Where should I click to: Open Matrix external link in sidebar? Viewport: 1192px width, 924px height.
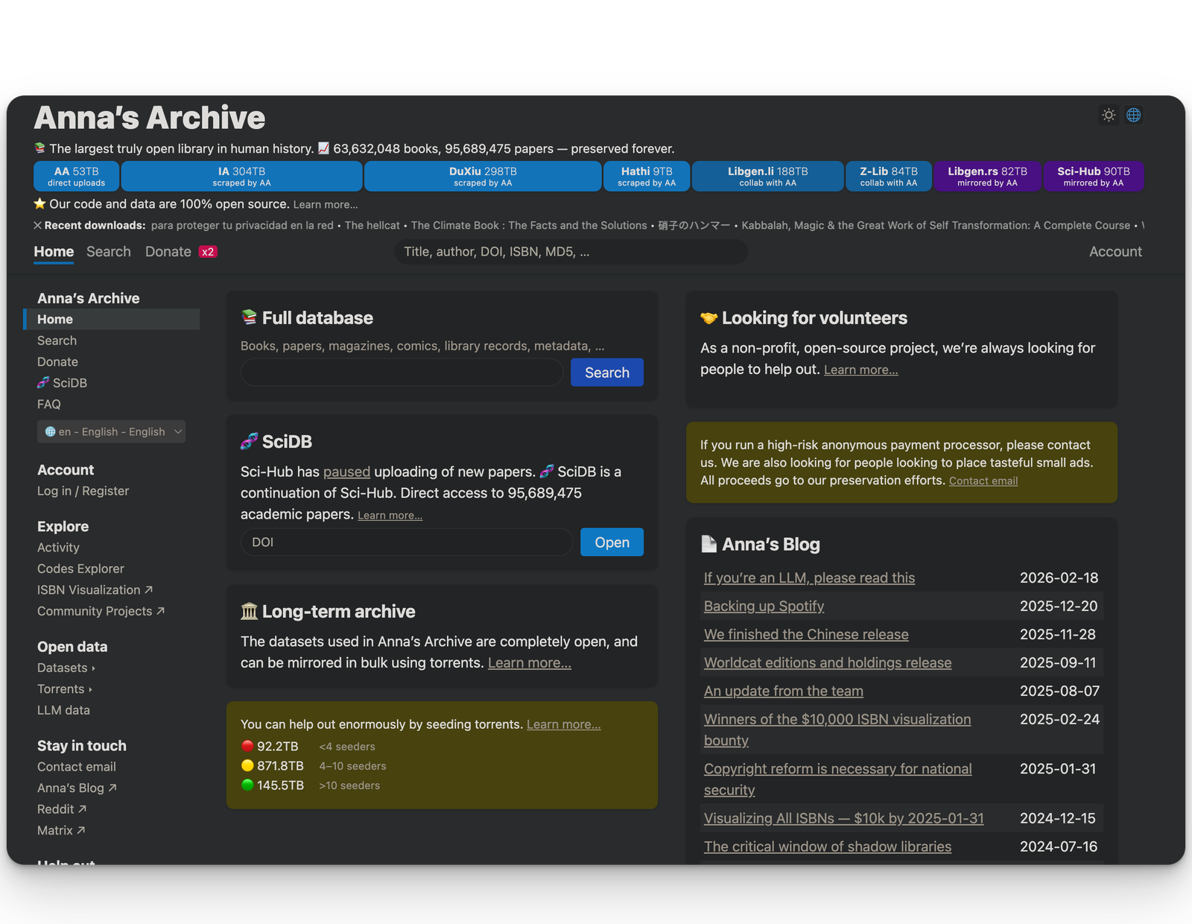61,830
